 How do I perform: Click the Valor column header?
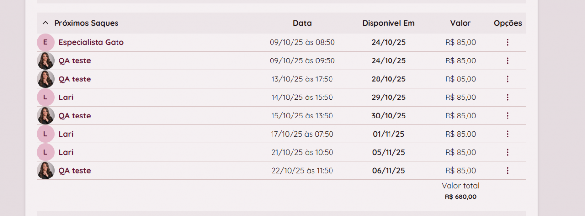(x=460, y=23)
